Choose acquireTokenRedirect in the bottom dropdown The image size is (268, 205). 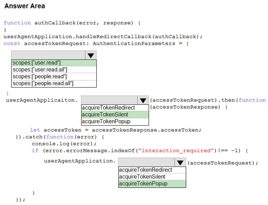click(x=152, y=170)
